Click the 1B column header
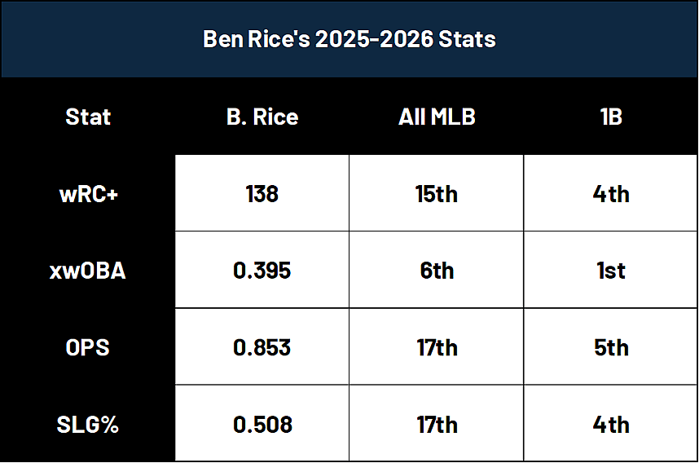699x463 pixels. point(611,117)
